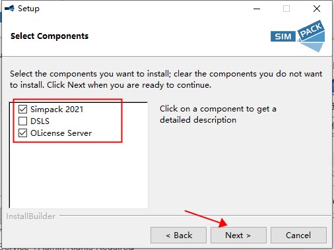
Task: Minimize the Setup window
Action: 257,9
